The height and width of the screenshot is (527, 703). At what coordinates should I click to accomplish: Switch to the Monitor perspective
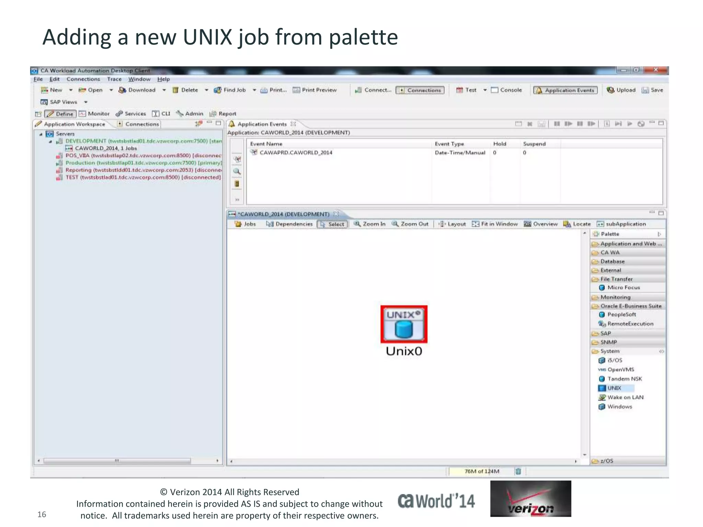[x=94, y=114]
